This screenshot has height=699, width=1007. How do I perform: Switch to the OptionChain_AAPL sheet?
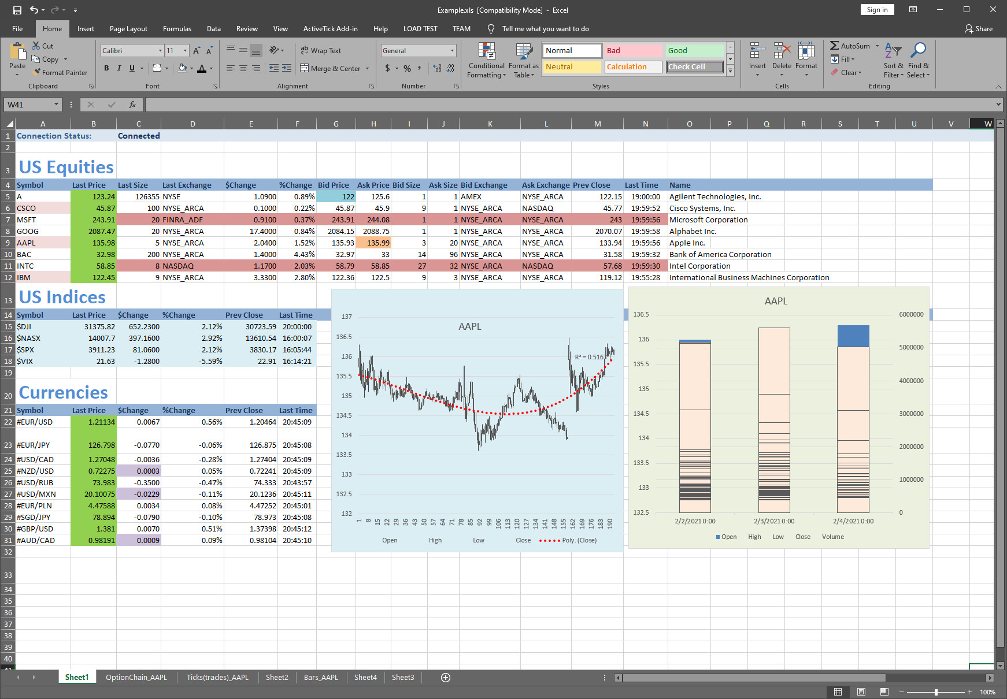[136, 678]
